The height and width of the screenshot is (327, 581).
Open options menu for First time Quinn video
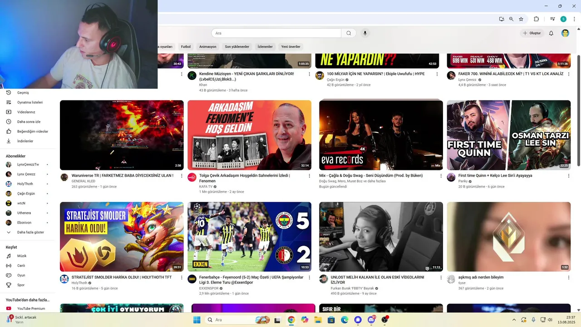point(568,176)
